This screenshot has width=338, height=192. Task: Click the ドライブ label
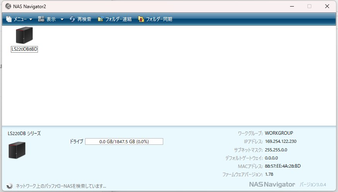(76, 142)
